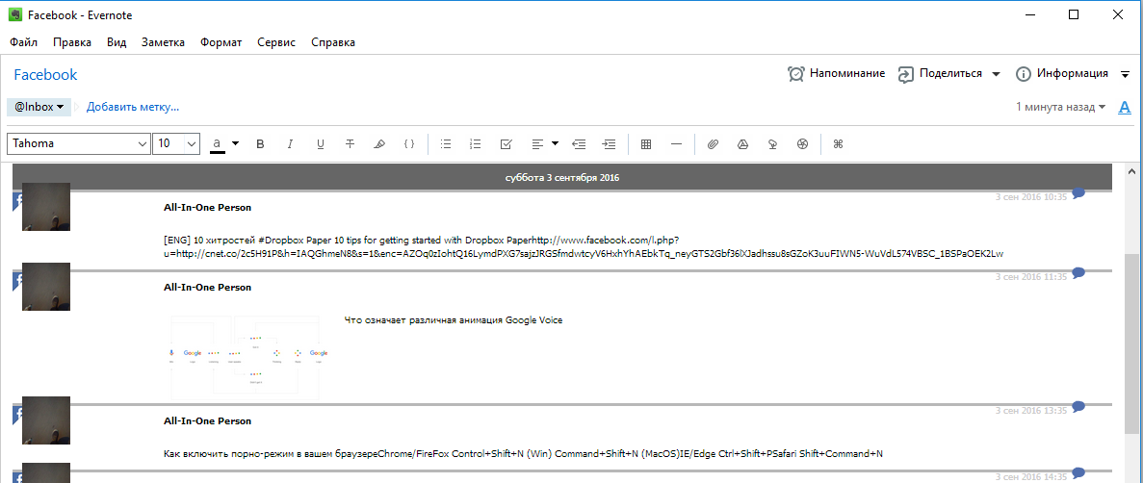This screenshot has width=1143, height=483.
Task: Insert a horizontal rule
Action: tap(676, 144)
